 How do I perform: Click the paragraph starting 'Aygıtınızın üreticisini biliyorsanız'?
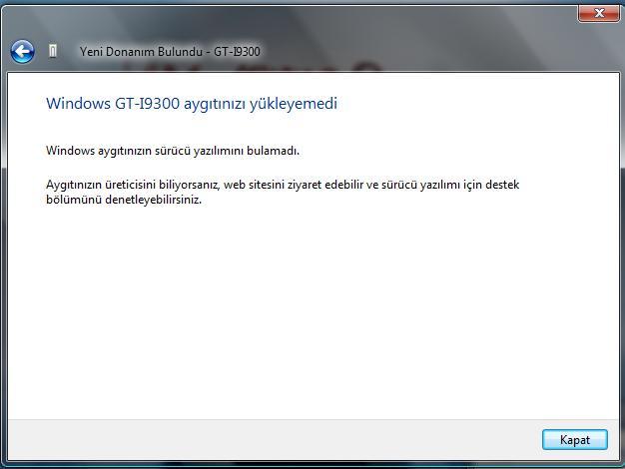click(x=283, y=192)
